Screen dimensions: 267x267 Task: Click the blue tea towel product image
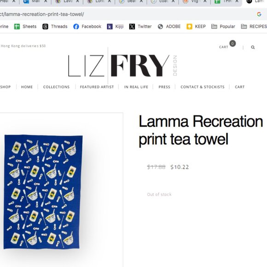43,192
